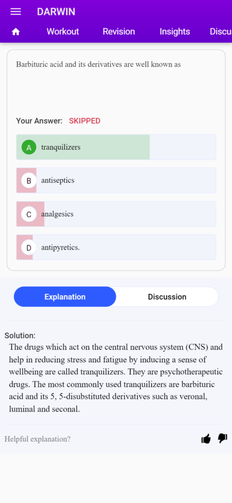Click the DARWIN app title
Image resolution: width=232 pixels, height=503 pixels.
(x=56, y=12)
